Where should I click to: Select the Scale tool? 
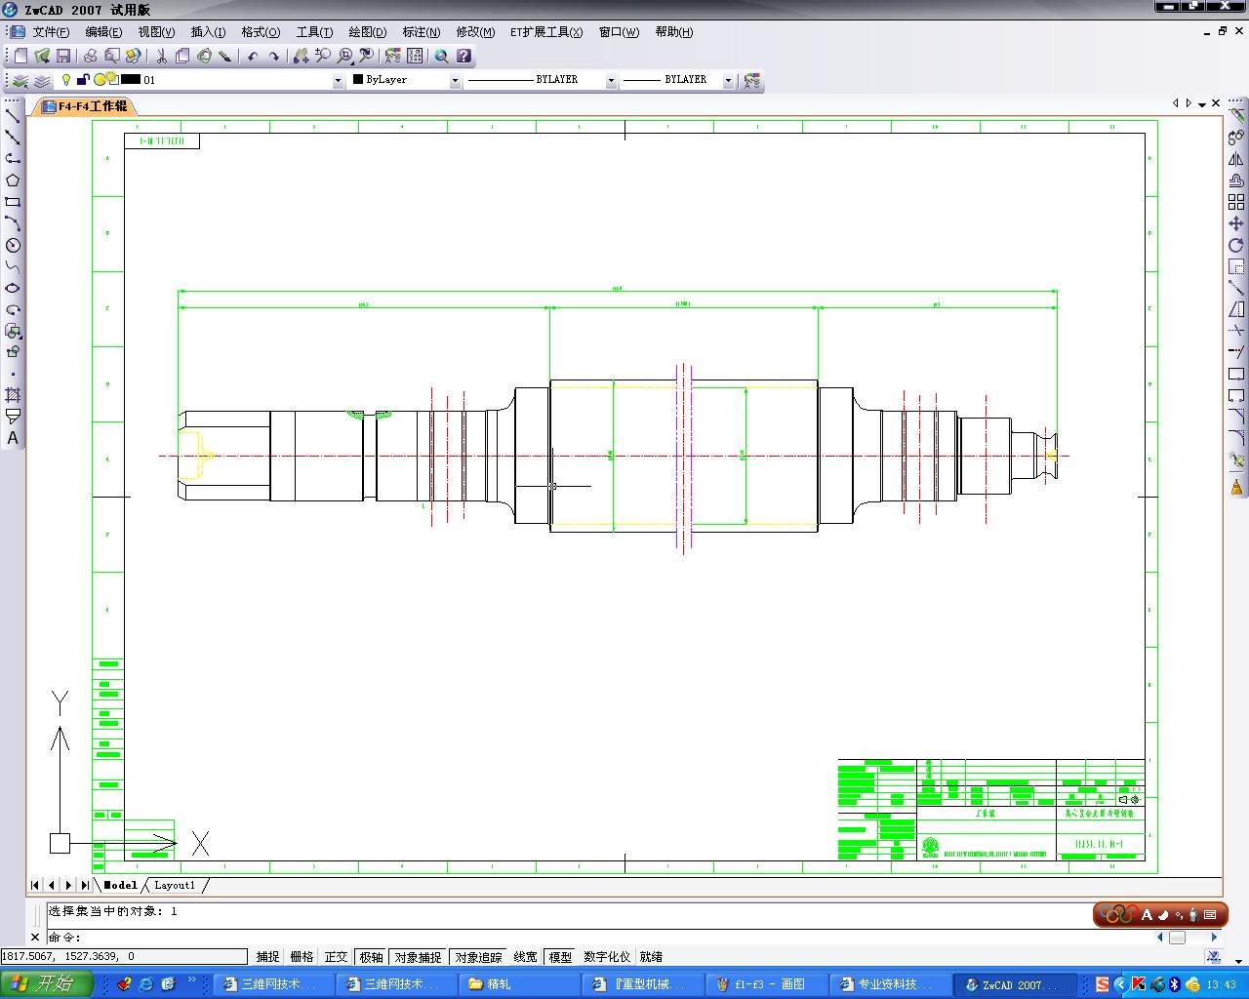[1236, 266]
